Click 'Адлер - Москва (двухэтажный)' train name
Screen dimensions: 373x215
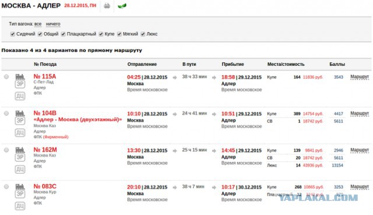(78, 119)
